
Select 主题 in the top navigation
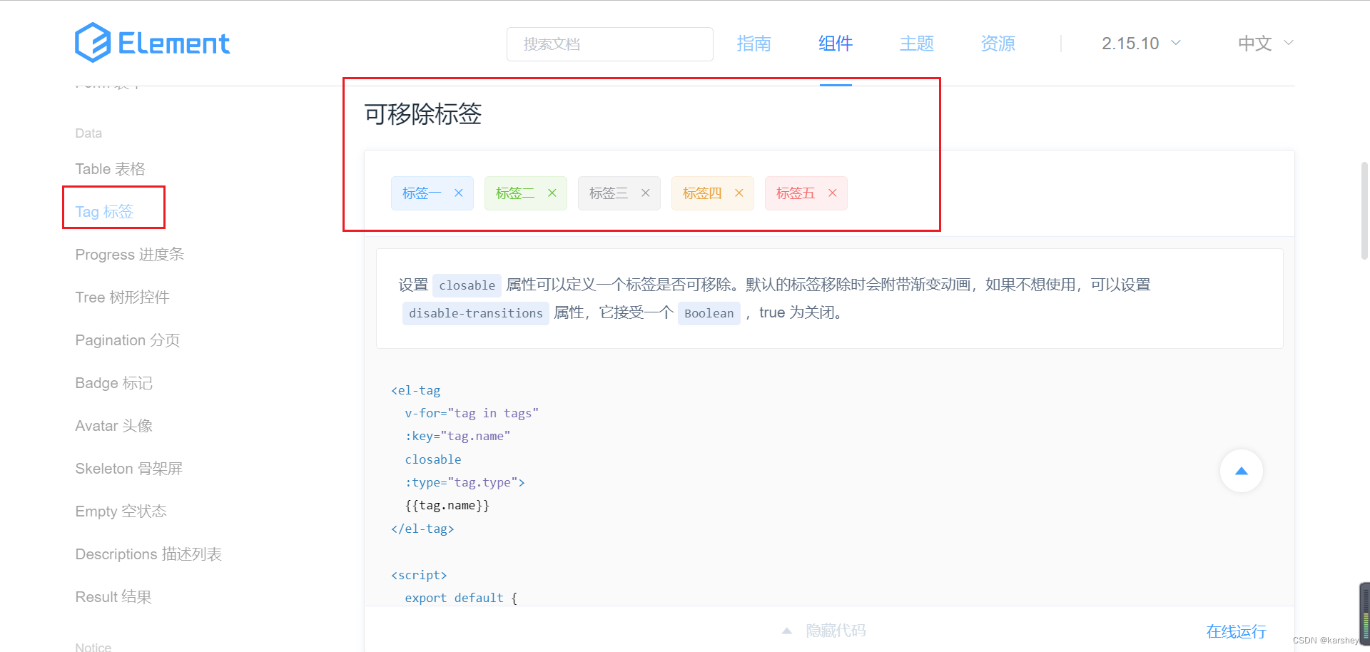click(916, 44)
